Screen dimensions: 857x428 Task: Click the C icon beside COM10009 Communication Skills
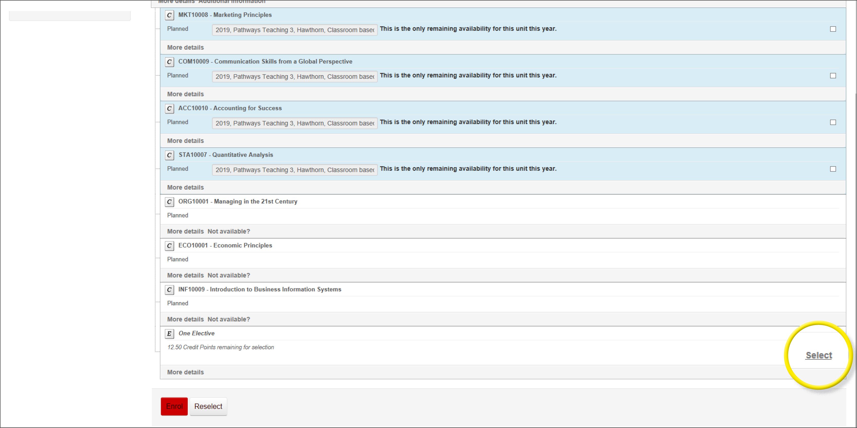pyautogui.click(x=169, y=62)
